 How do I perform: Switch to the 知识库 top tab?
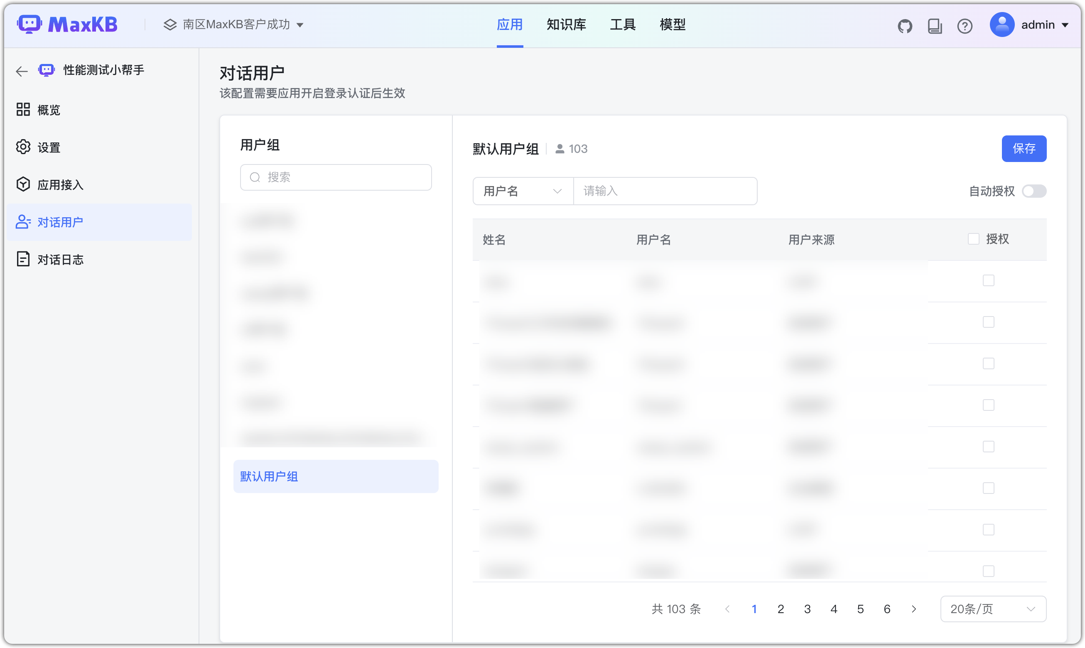(x=566, y=25)
